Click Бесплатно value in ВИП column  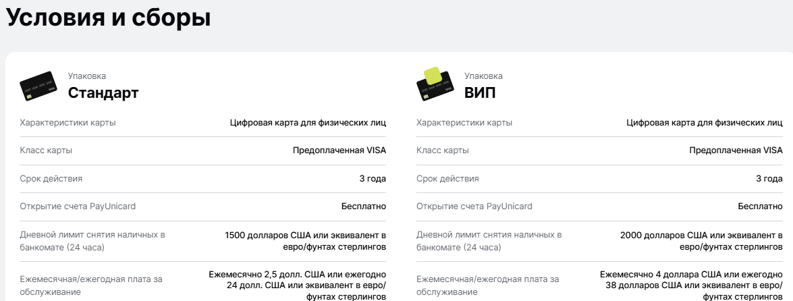pyautogui.click(x=760, y=207)
